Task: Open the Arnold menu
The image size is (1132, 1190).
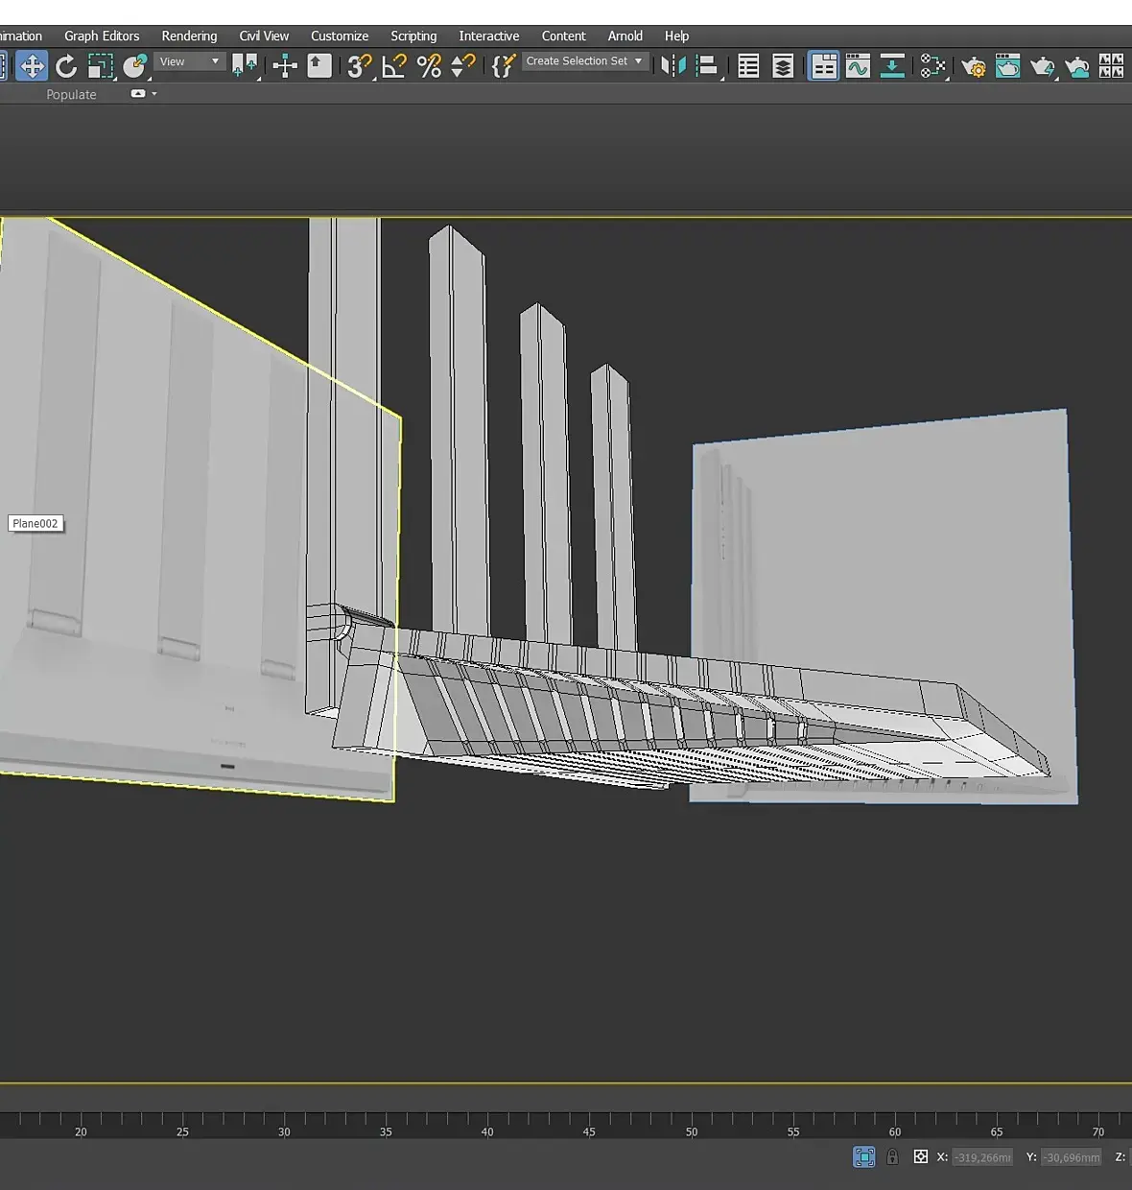Action: pyautogui.click(x=625, y=36)
